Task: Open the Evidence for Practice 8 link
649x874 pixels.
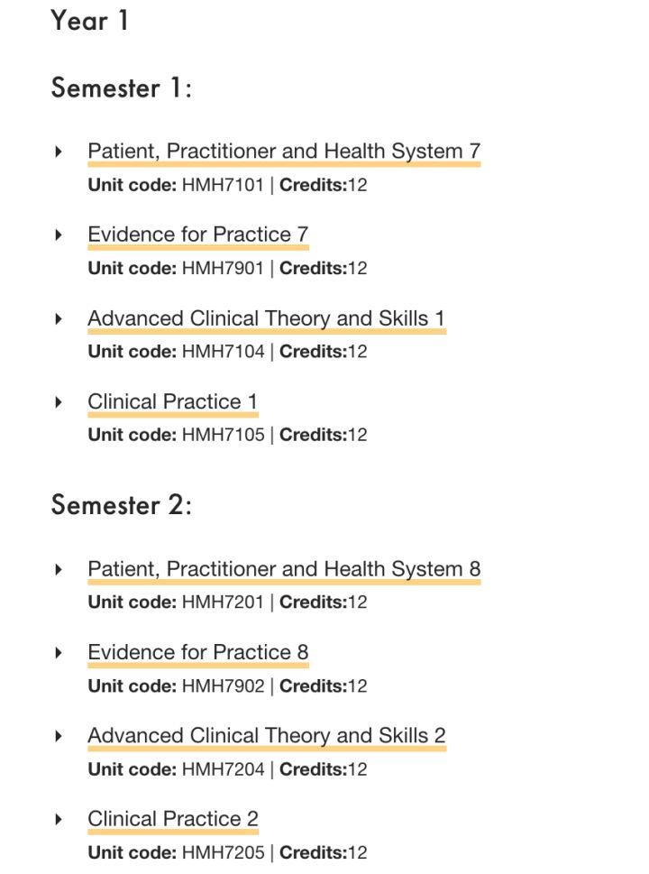Action: [x=198, y=653]
